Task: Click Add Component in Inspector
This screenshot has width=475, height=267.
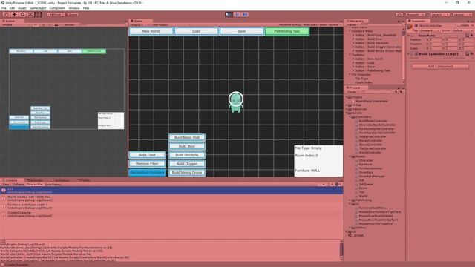Action: tap(440, 66)
